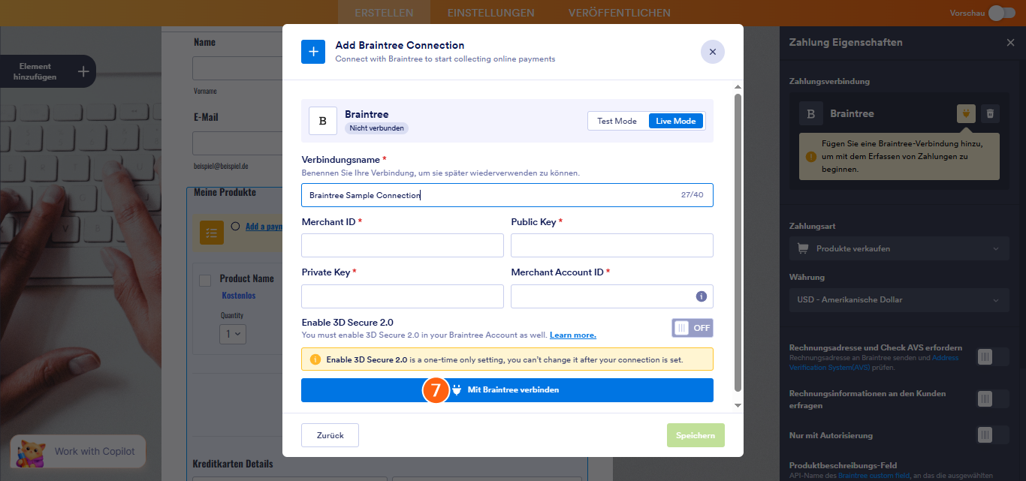1026x481 pixels.
Task: Click the plus icon on Element hinzufügen
Action: pos(83,71)
